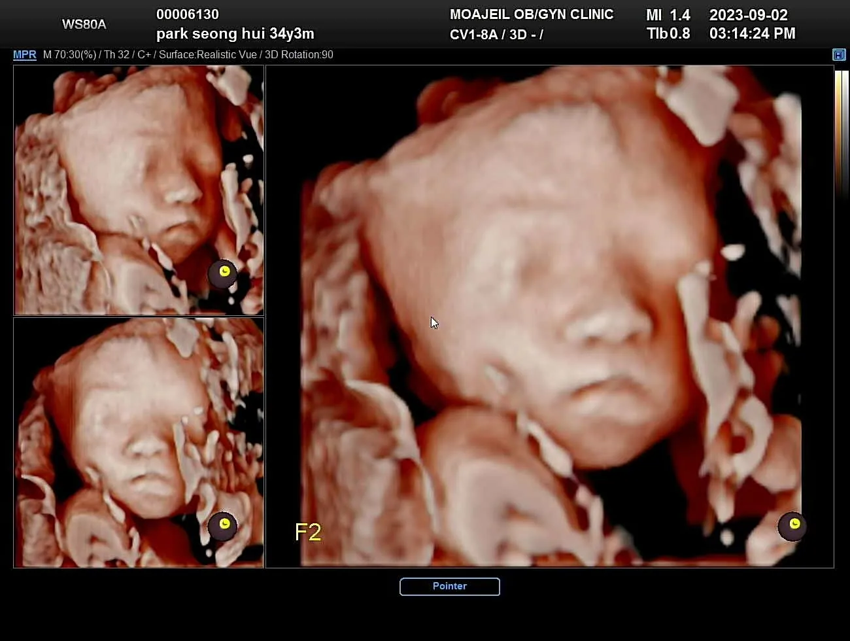Viewport: 850px width, 641px height.
Task: Click the save icon at top right
Action: pyautogui.click(x=839, y=55)
